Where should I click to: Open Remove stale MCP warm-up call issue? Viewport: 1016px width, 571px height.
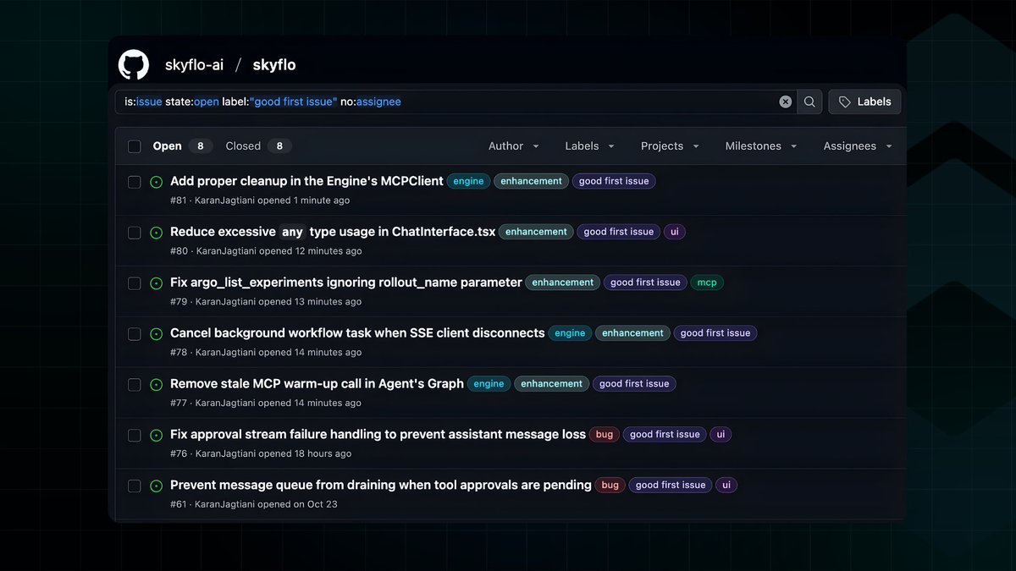pos(317,384)
